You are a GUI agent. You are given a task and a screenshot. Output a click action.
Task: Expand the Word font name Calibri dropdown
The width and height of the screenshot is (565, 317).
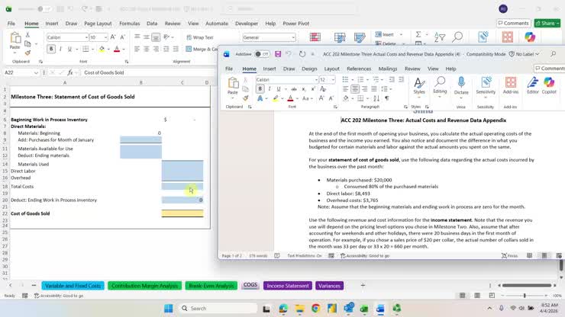pyautogui.click(x=316, y=80)
